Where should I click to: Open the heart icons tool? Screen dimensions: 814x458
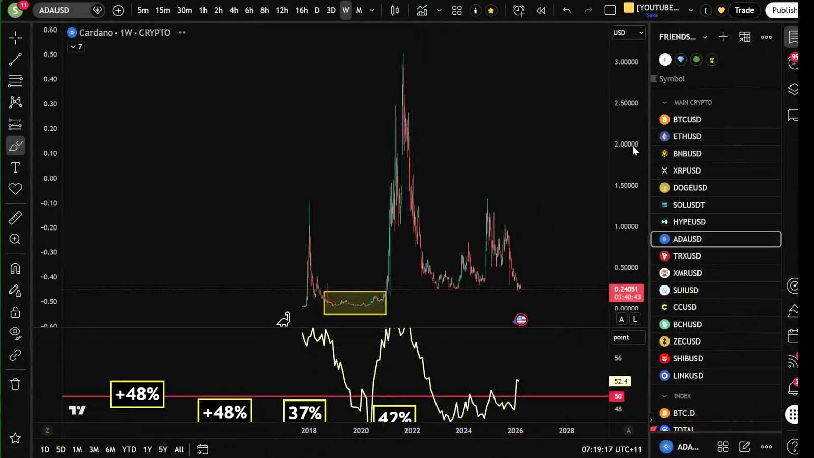(x=15, y=189)
